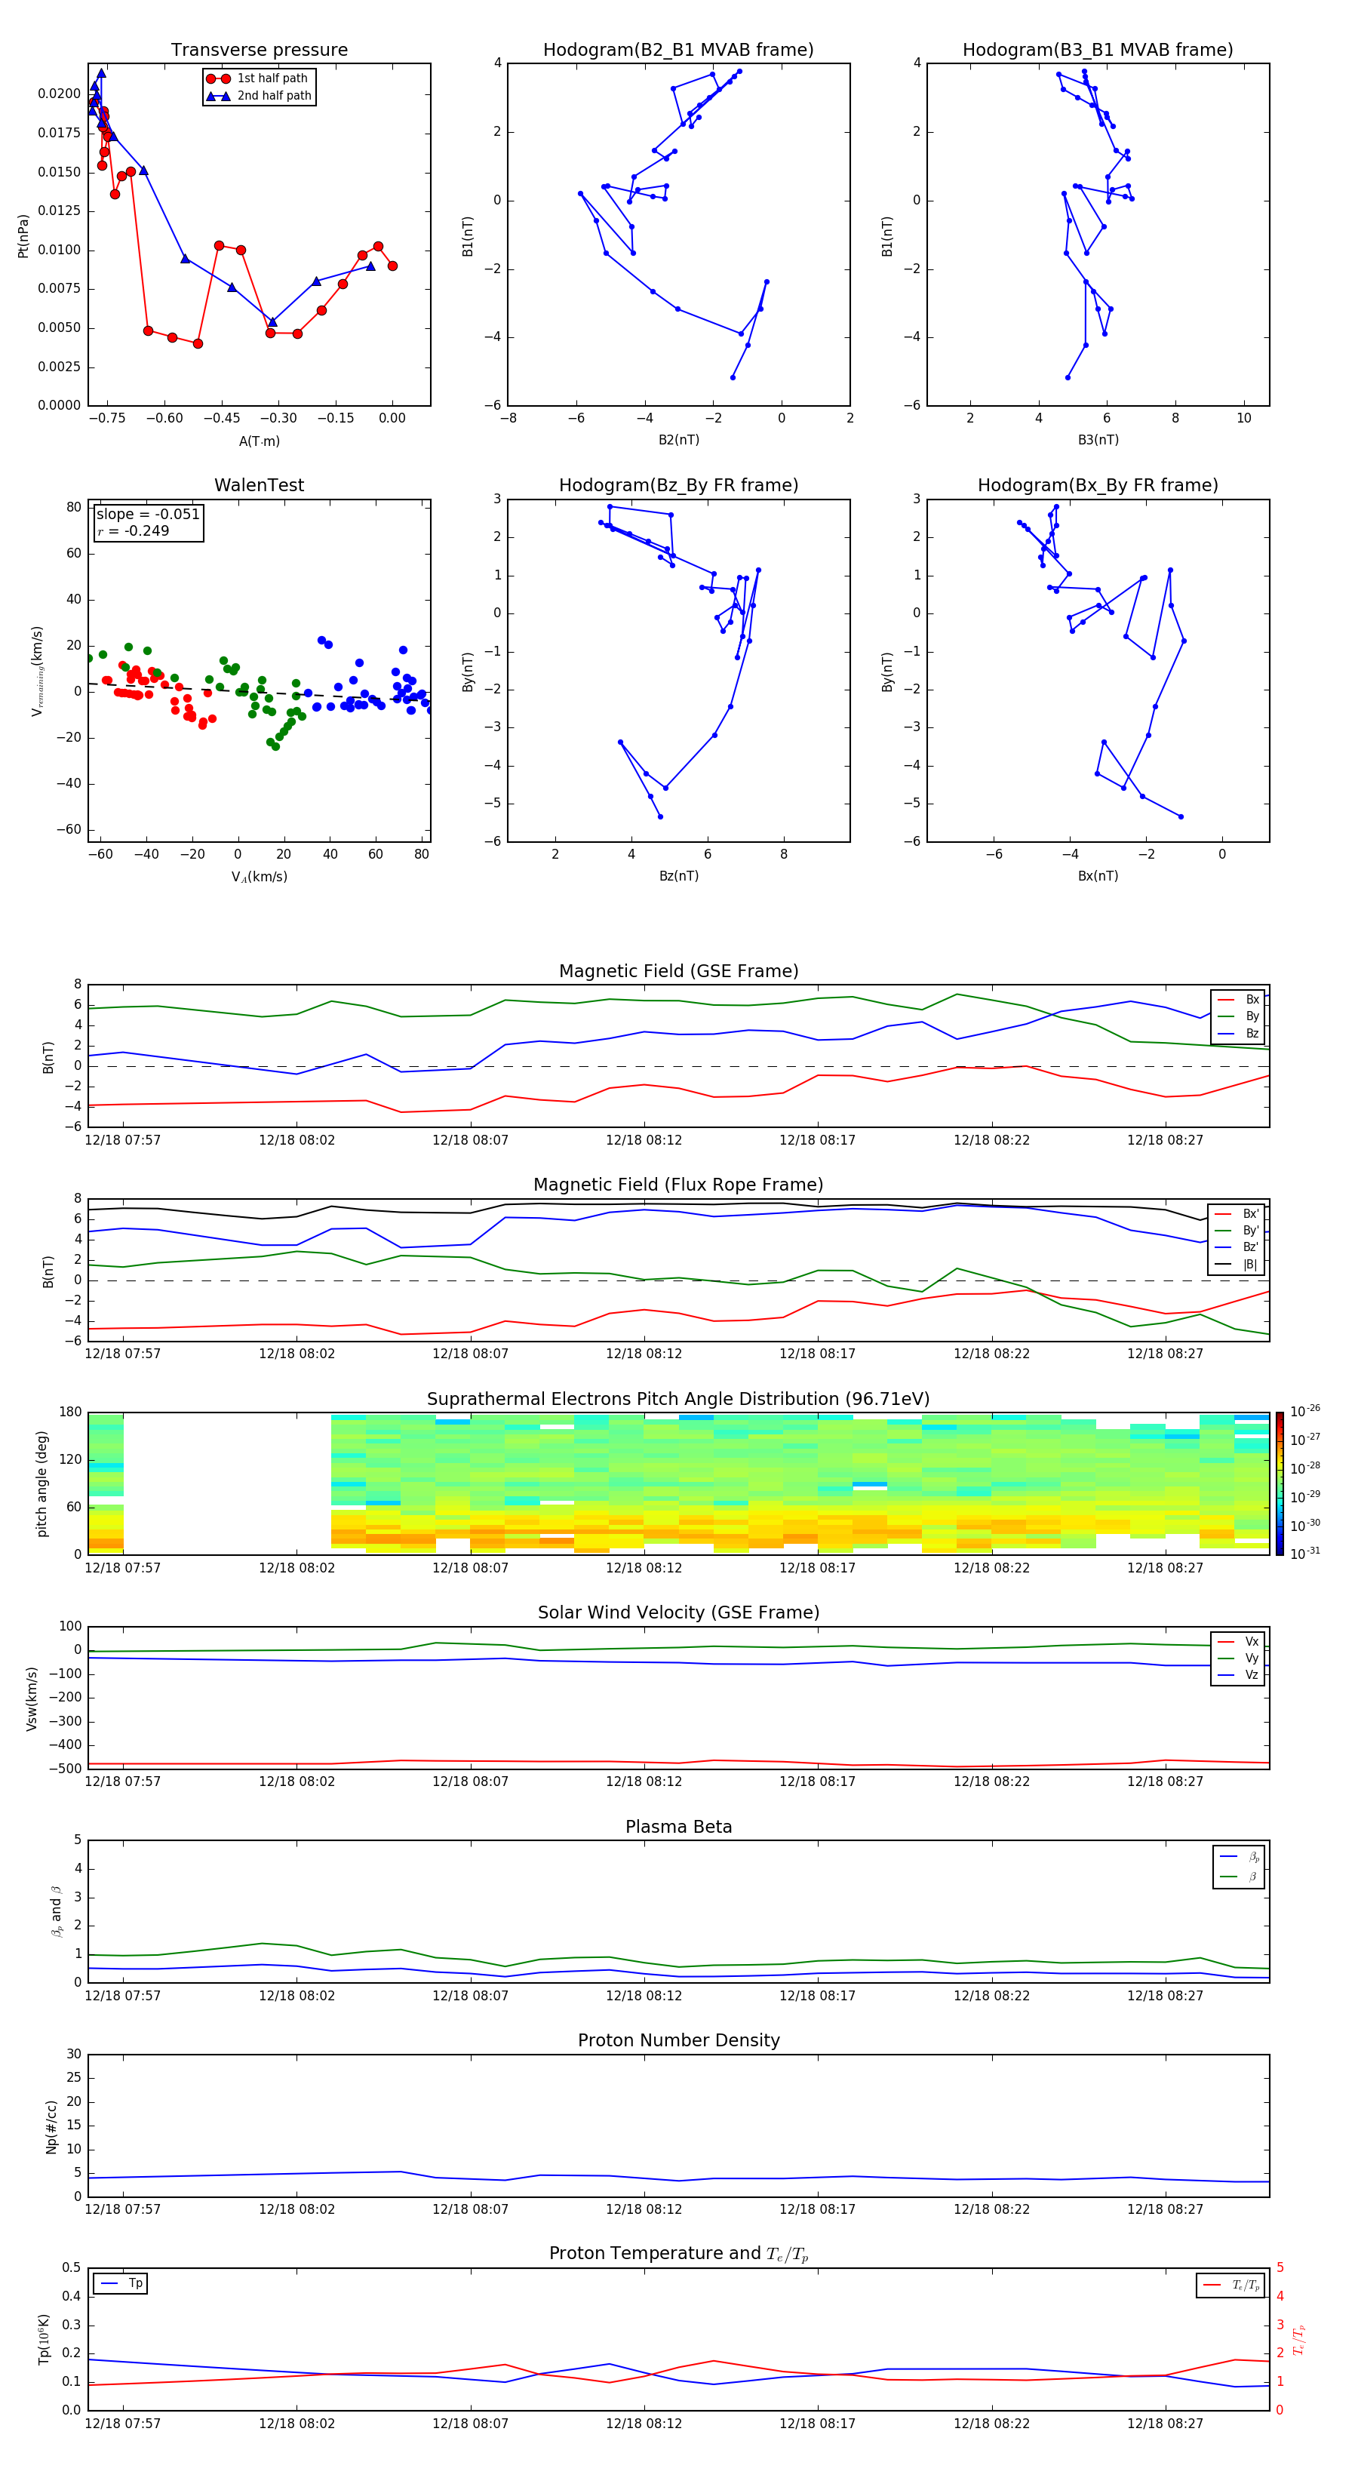Select 'By' in GSE Frame legend
The width and height of the screenshot is (1358, 2490).
pyautogui.click(x=1238, y=1016)
